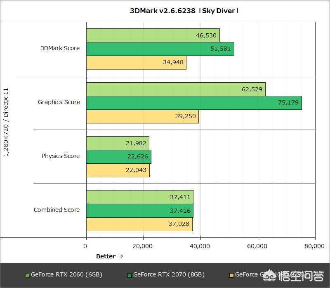Select the Physics Score bar showing 22,626
The height and width of the screenshot is (288, 330).
tap(119, 157)
